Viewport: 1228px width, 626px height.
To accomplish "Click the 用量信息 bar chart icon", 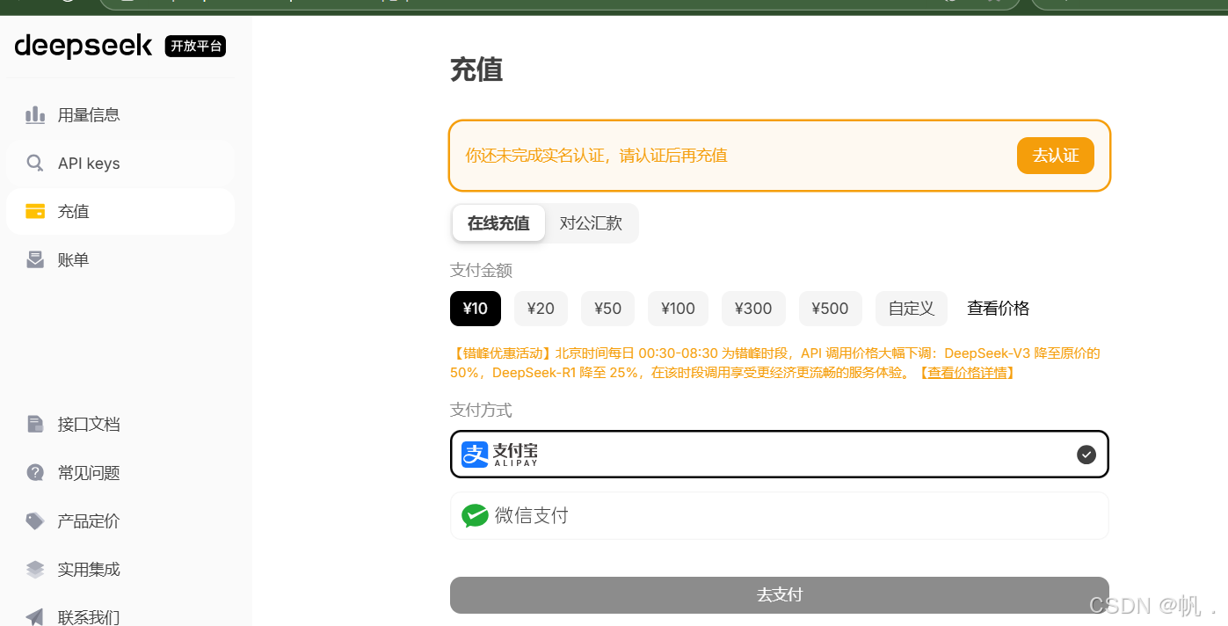I will click(x=35, y=114).
